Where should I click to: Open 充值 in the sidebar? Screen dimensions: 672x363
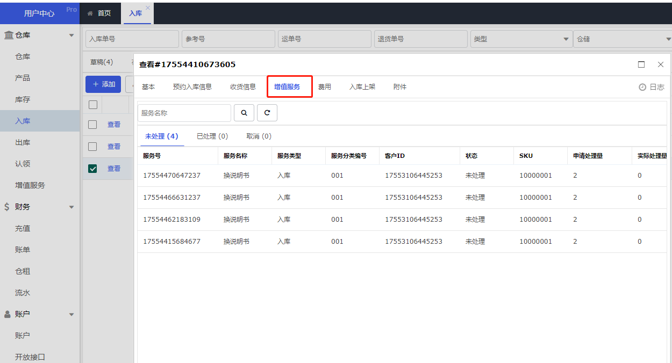(23, 228)
